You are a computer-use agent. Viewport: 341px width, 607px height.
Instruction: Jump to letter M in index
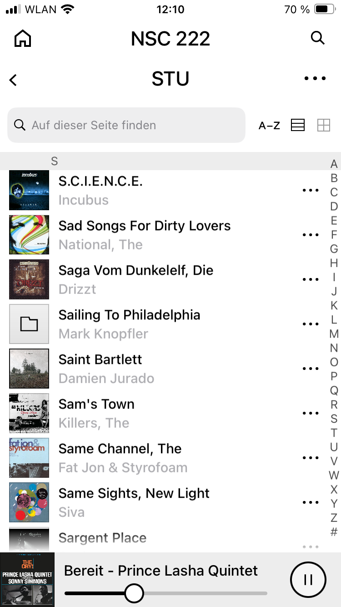[334, 334]
